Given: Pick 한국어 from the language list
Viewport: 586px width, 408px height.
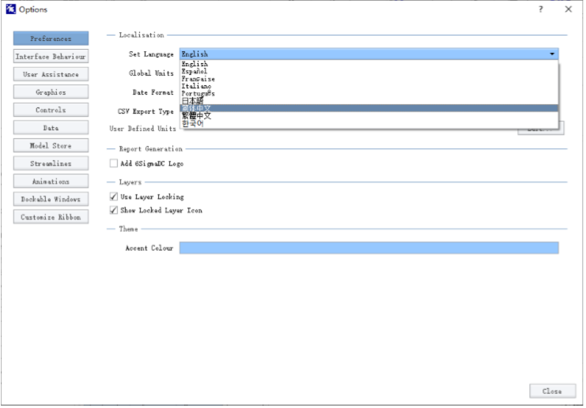Looking at the screenshot, I should point(193,123).
